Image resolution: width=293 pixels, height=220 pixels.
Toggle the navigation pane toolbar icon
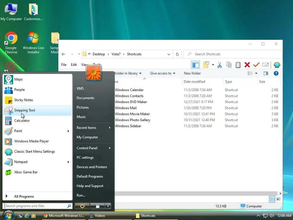point(195,65)
